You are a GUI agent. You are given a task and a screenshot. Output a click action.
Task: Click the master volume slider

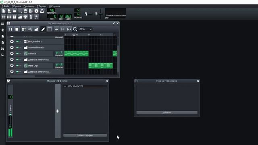tap(90, 14)
